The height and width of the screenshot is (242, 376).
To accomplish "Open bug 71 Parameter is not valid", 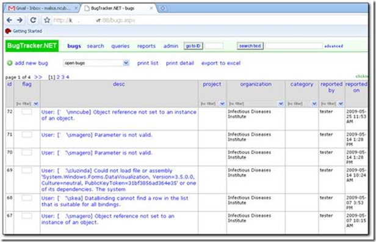I will 96,135.
